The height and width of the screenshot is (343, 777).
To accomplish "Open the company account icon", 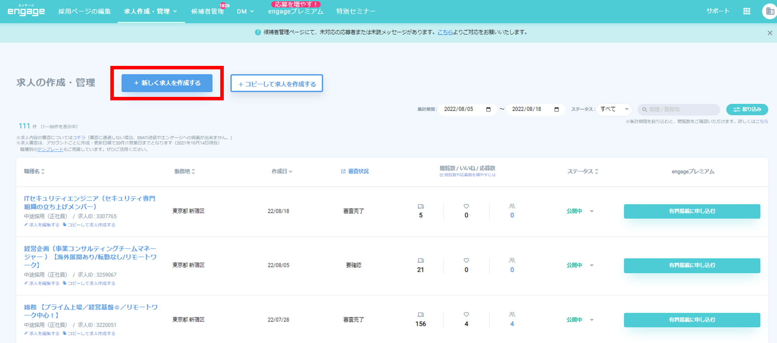I will (x=770, y=11).
